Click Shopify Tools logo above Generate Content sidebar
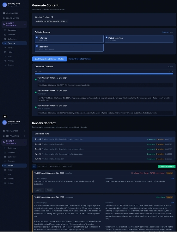 4,5
